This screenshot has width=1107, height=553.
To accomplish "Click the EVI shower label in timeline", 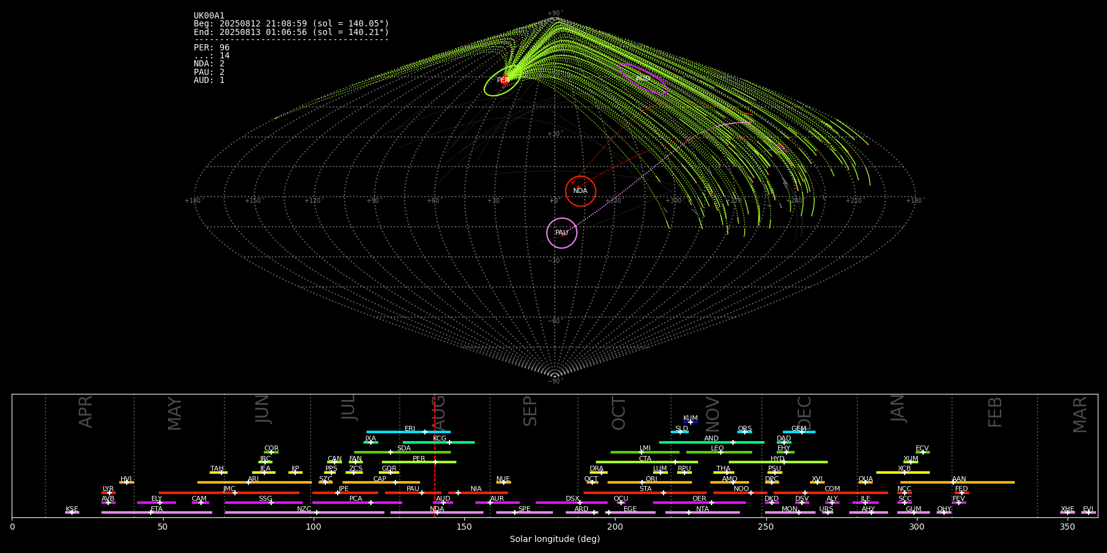I will (1088, 509).
